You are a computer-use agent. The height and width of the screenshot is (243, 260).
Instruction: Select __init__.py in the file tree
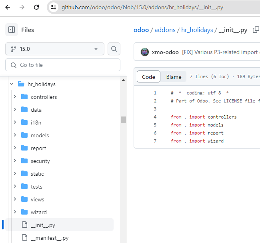[43, 225]
